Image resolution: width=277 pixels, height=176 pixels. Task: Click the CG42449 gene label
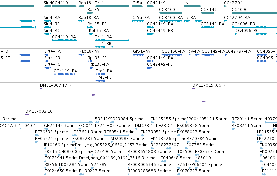(x=156, y=3)
